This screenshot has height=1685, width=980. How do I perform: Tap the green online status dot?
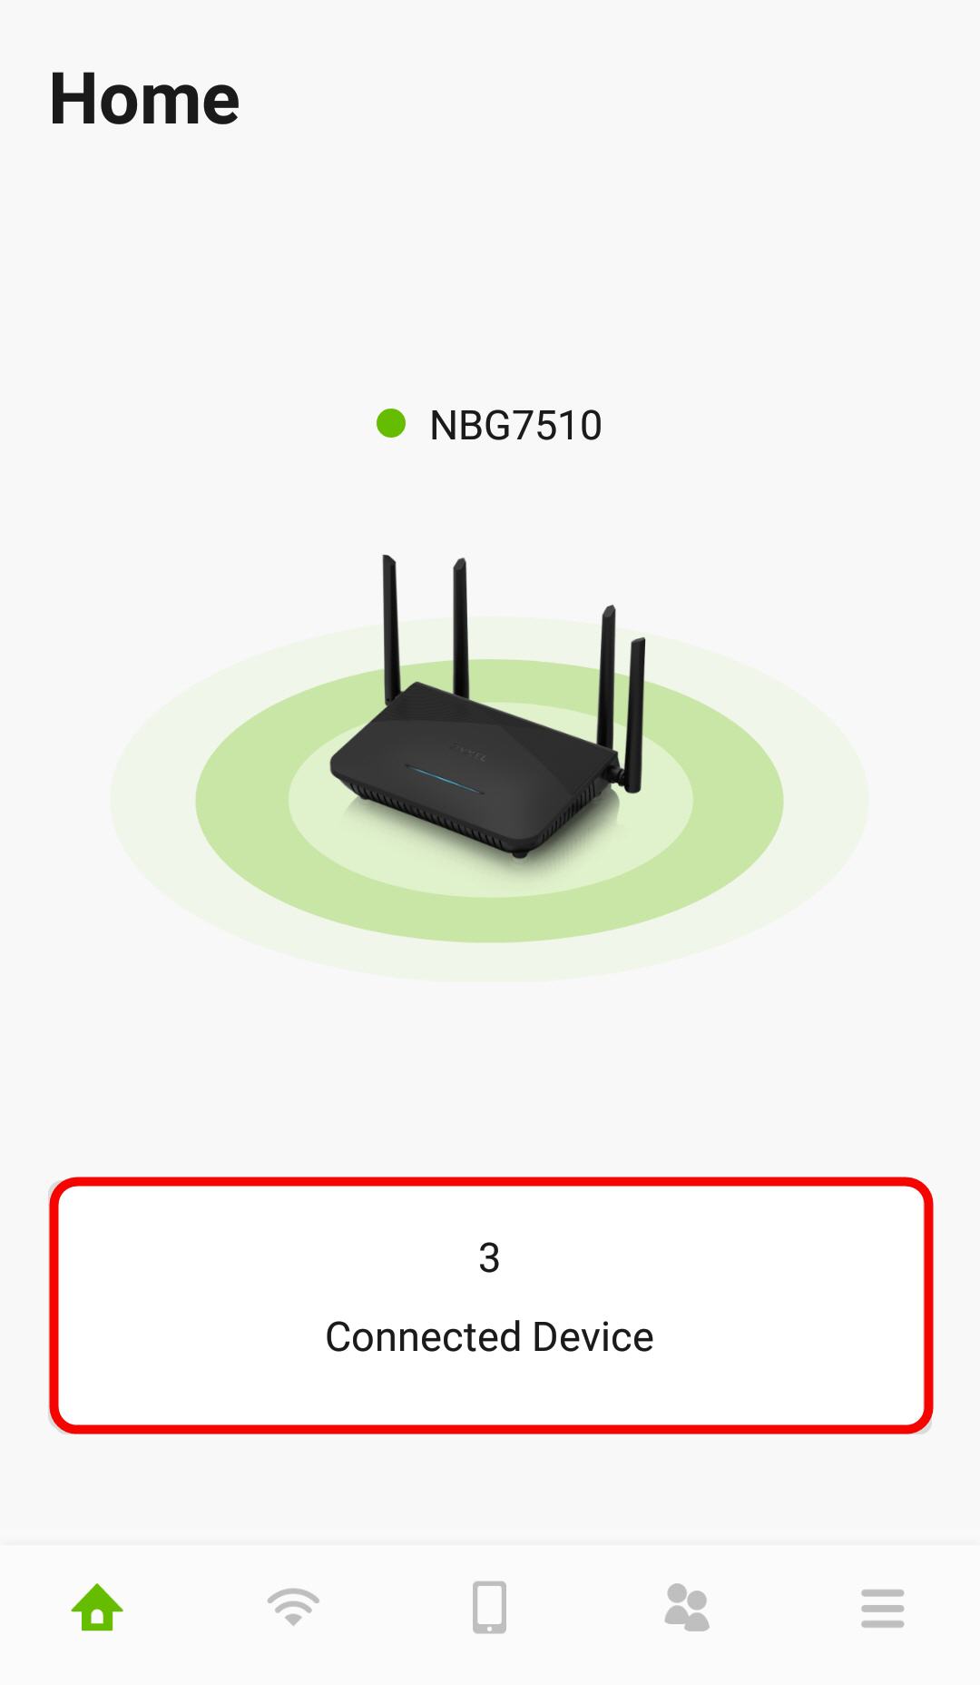click(391, 423)
